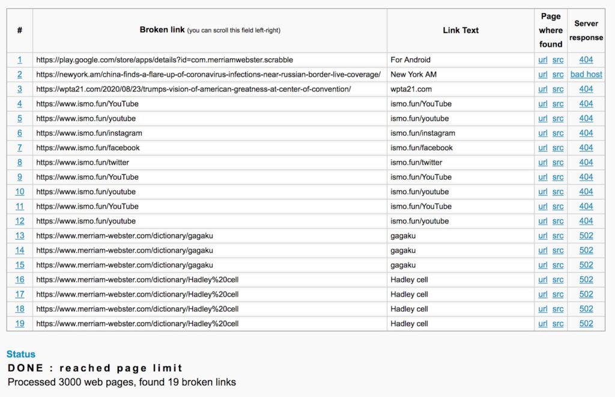Click the bad host server response

pyautogui.click(x=586, y=74)
